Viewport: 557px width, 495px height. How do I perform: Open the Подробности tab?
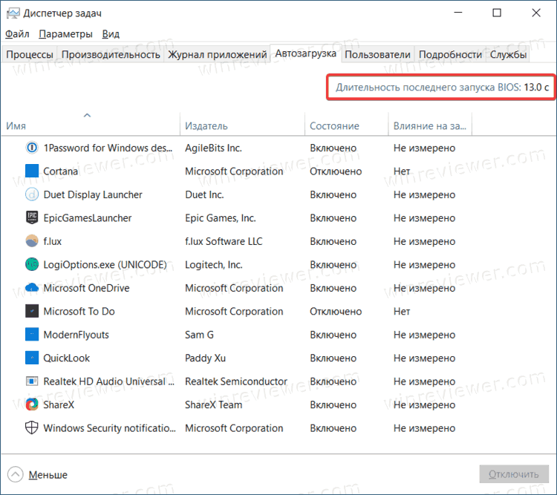450,55
